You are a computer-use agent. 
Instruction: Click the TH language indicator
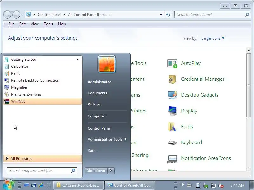click(x=182, y=185)
